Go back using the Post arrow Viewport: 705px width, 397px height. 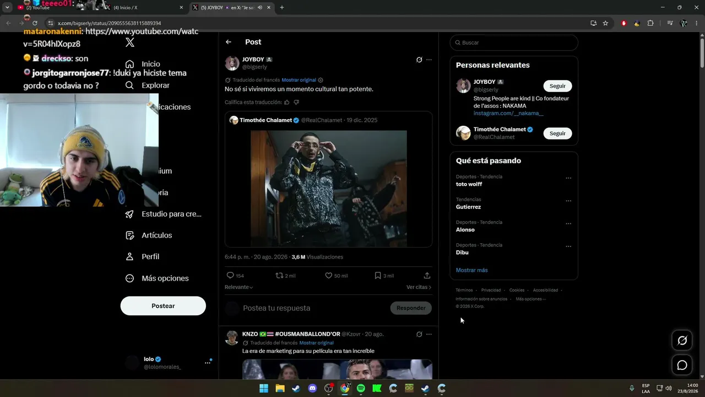[x=229, y=42]
